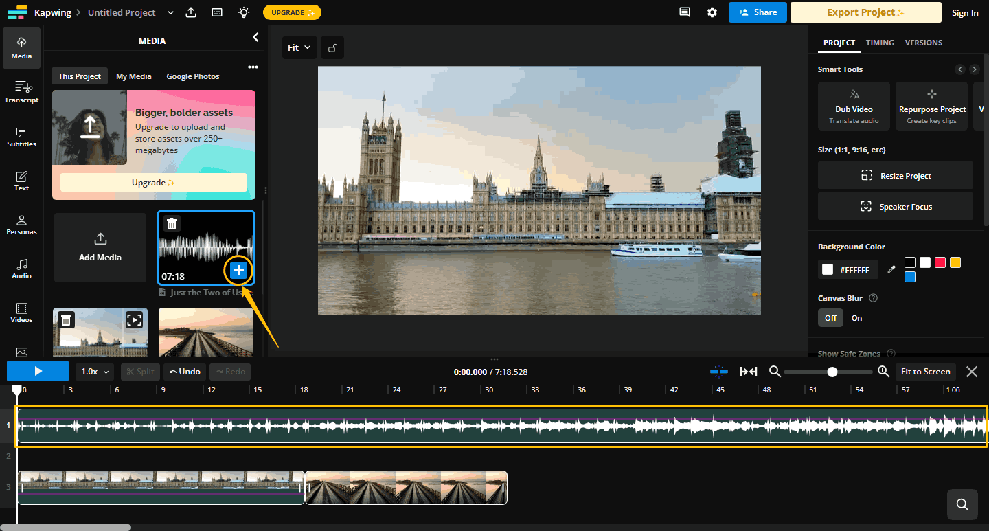Delete the parliament video using trash icon
This screenshot has width=989, height=531.
pyautogui.click(x=66, y=320)
